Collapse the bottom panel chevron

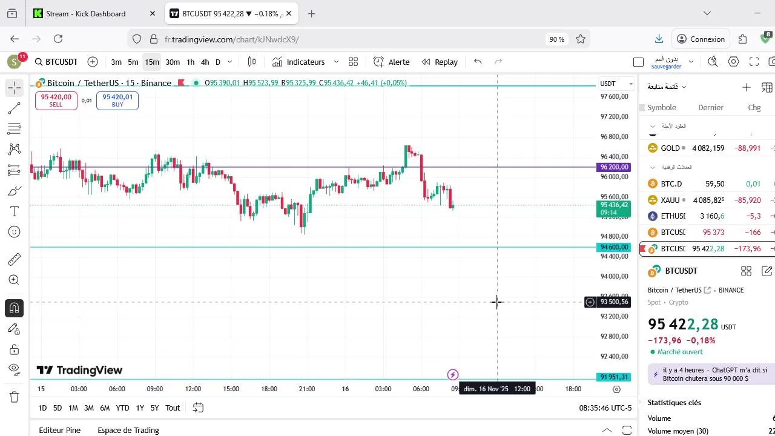(607, 431)
